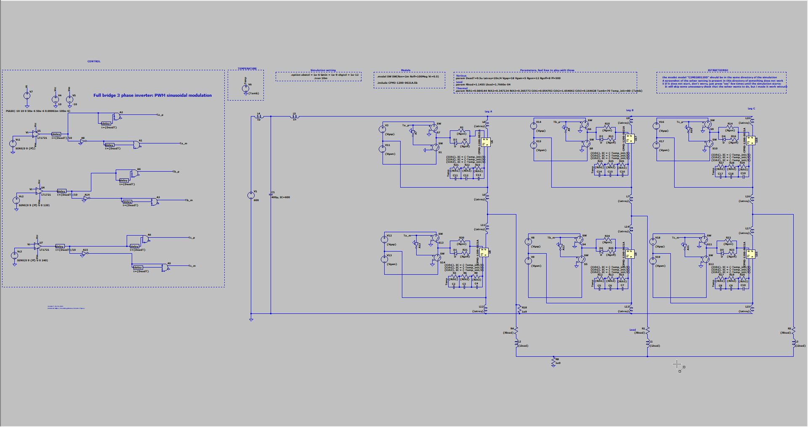Click the 'Ta_p' net label in control

160,115
